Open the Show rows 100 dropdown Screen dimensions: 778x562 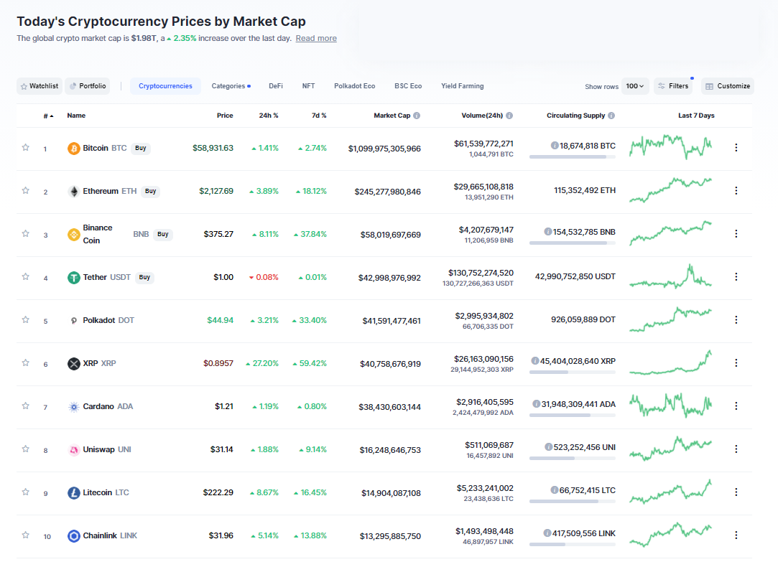(635, 86)
